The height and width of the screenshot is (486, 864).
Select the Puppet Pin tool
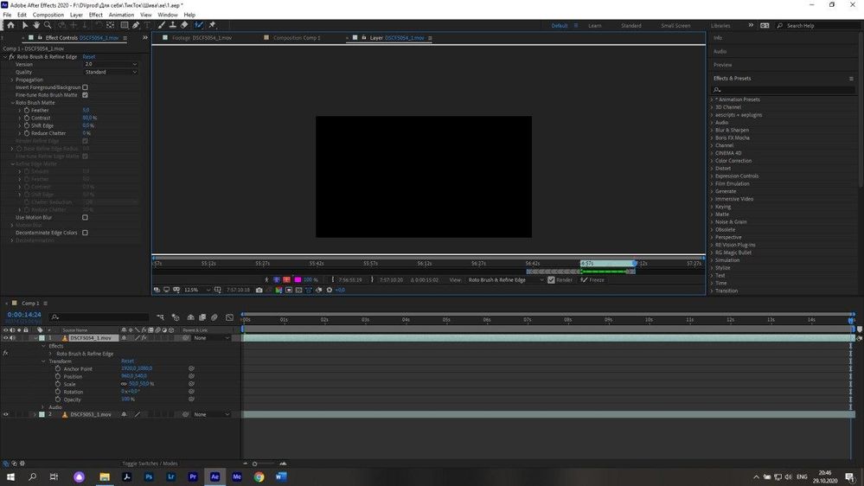[212, 25]
